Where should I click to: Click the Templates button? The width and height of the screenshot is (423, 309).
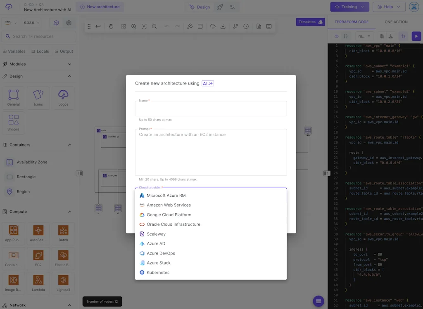click(310, 22)
